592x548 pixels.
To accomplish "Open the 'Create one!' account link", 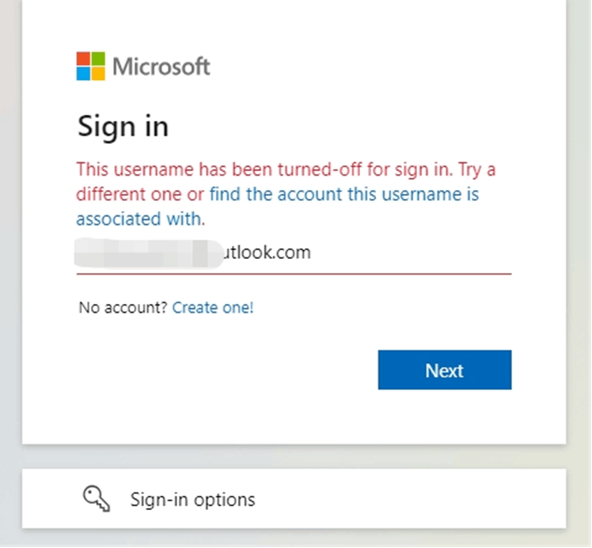I will (213, 308).
